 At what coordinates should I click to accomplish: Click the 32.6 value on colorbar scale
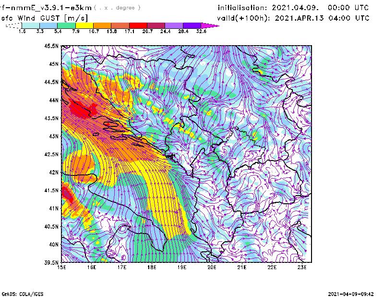201,31
